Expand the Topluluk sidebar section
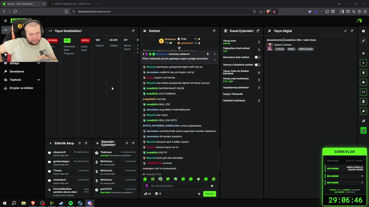This screenshot has width=369, height=207. click(39, 80)
